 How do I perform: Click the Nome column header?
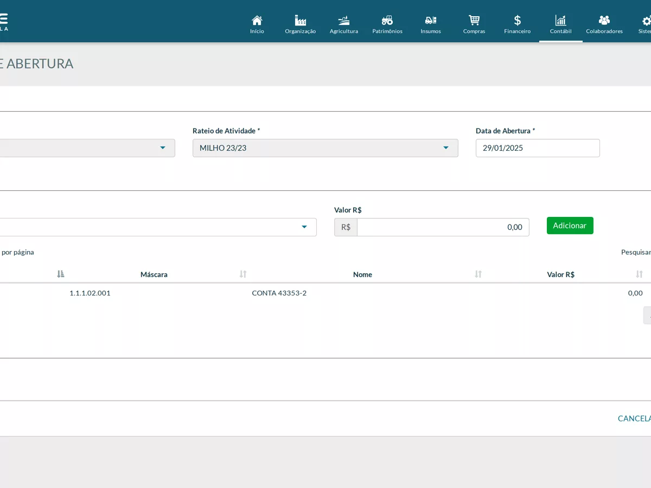(x=362, y=274)
